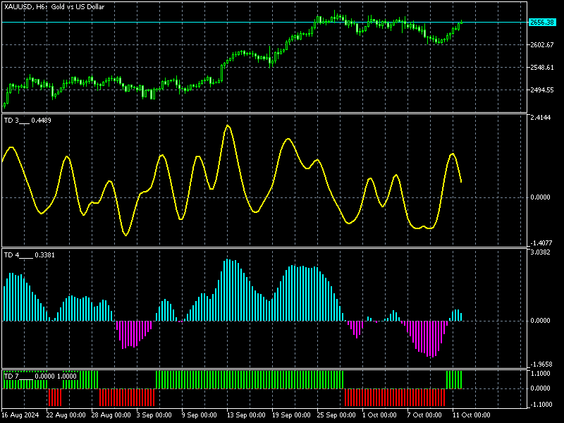Click price scale value 2548.61
The image size is (564, 423).
coord(542,68)
